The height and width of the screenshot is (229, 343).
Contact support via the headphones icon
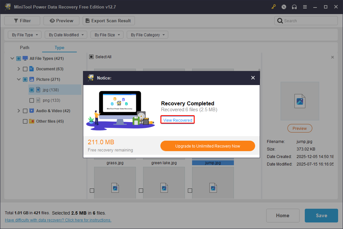tap(294, 7)
